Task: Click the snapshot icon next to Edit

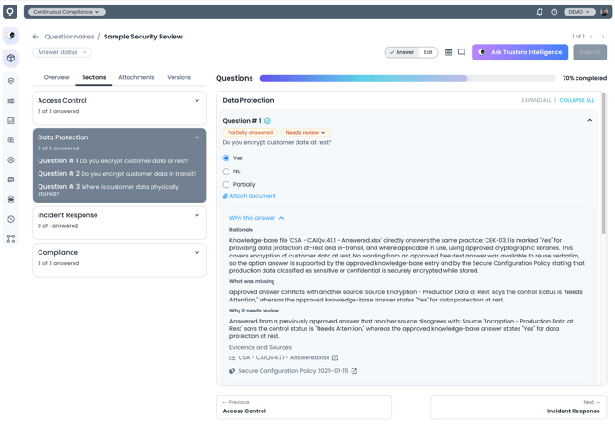Action: point(448,52)
